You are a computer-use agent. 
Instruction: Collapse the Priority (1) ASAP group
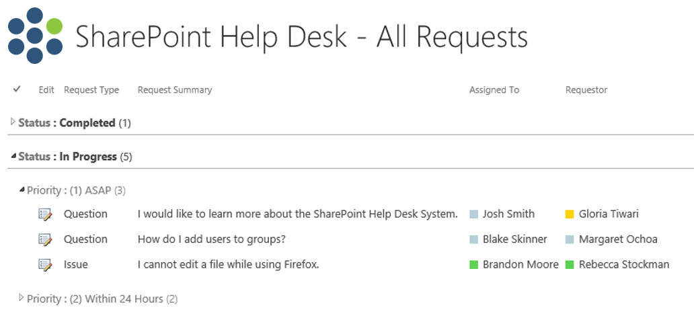pos(22,190)
